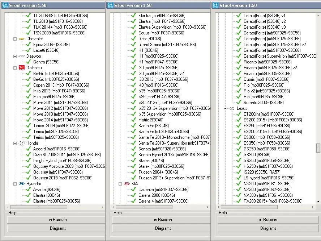Collapse the Daihatsu tree node
This screenshot has height=241, width=321.
pos(15,68)
